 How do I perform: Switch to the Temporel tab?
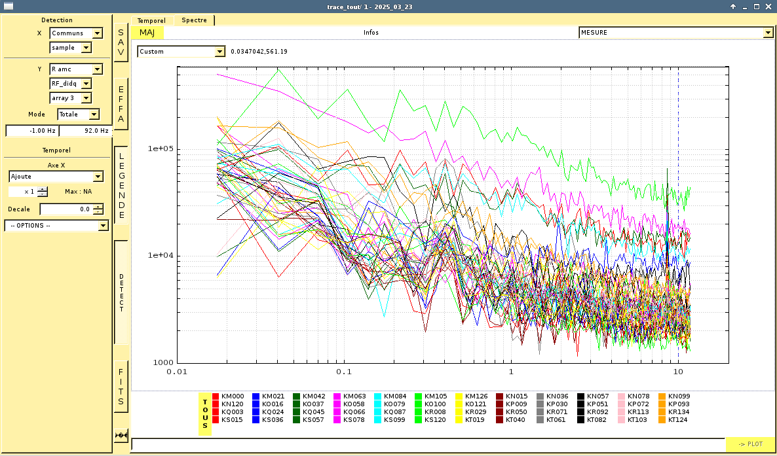click(x=151, y=20)
